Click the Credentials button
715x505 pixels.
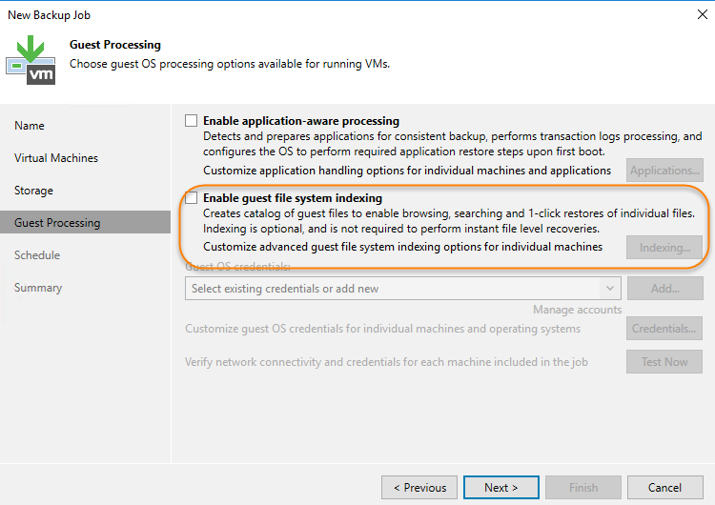tap(664, 329)
